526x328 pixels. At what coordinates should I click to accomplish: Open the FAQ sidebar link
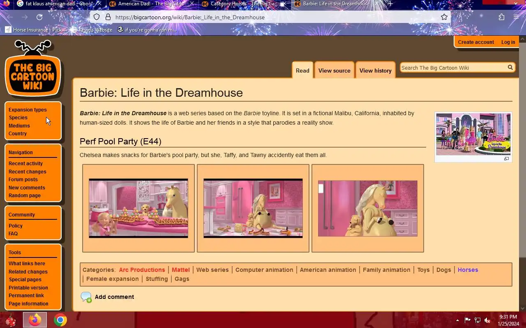13,234
